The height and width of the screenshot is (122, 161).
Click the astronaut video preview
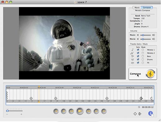click(64, 43)
